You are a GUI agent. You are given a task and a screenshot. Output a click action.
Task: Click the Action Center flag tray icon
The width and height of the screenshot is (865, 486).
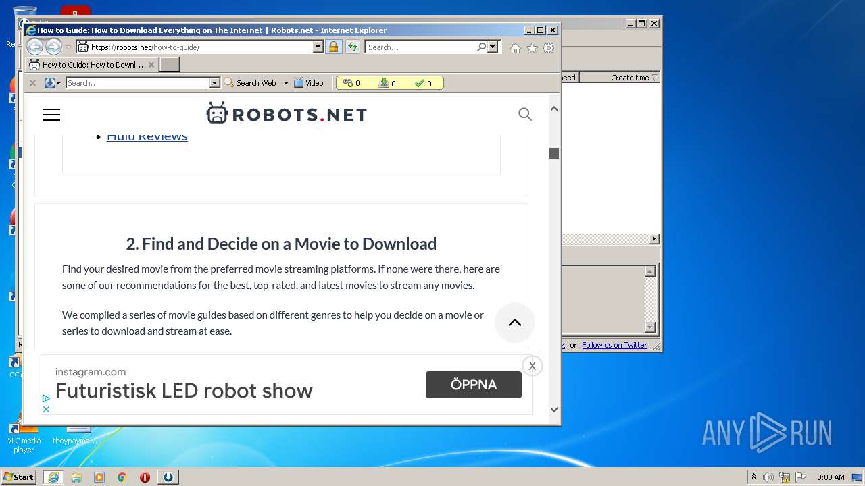coord(801,477)
